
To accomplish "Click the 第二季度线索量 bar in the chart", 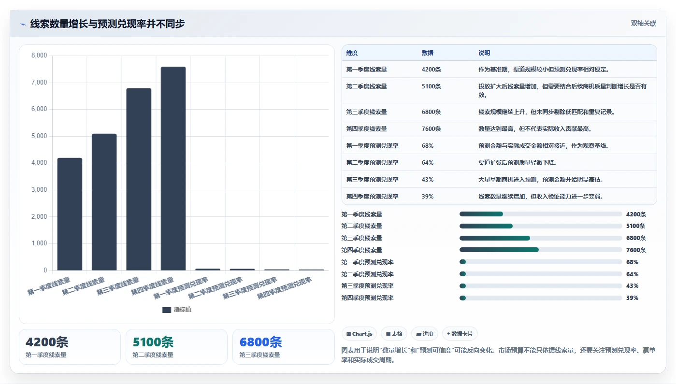I will tap(104, 202).
